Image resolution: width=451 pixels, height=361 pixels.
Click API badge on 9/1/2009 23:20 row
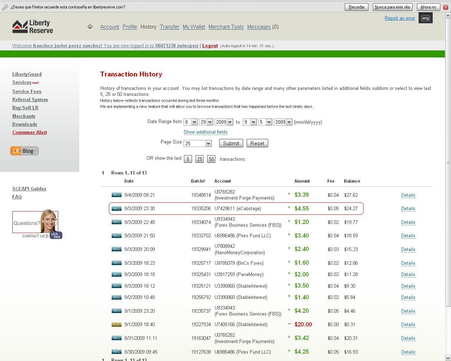[117, 311]
